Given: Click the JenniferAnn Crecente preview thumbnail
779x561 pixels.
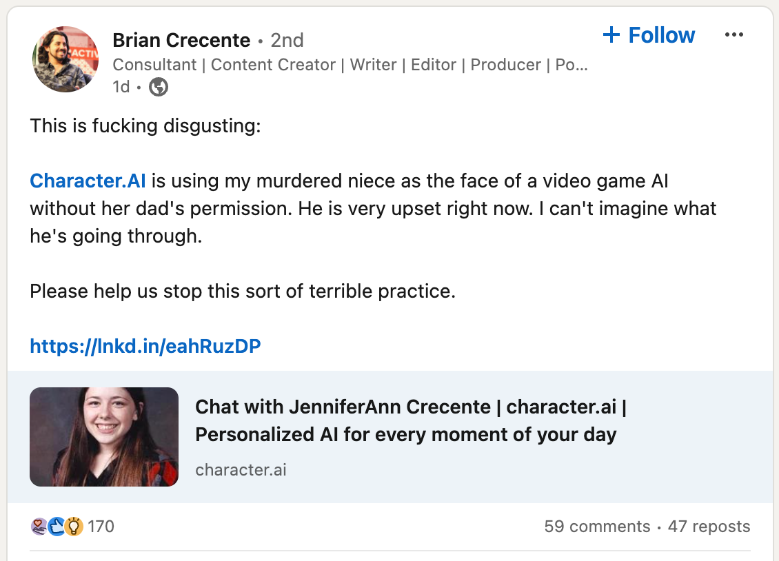Looking at the screenshot, I should pos(104,437).
